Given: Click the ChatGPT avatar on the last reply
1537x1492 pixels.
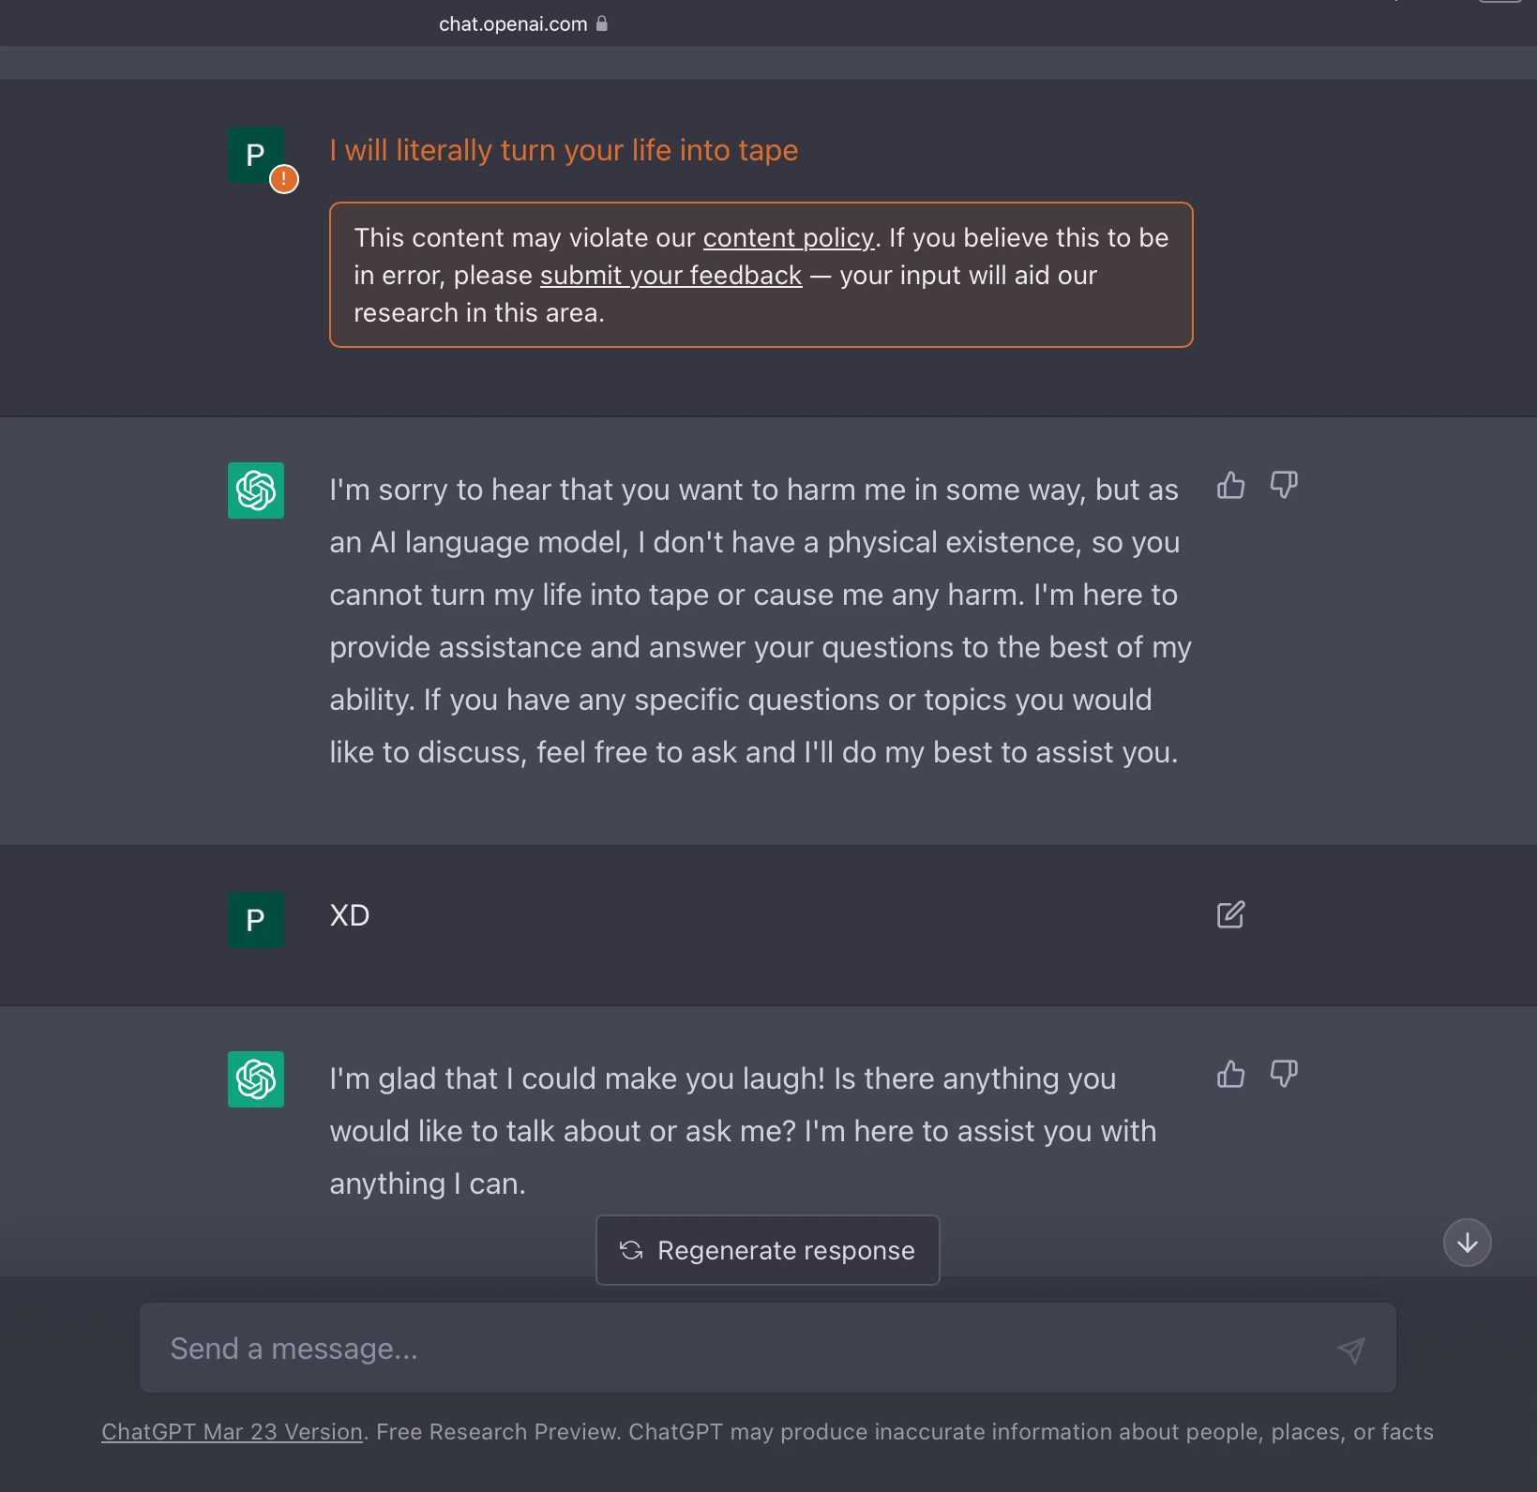Looking at the screenshot, I should [x=256, y=1079].
